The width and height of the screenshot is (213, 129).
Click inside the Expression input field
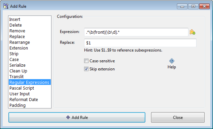[x=136, y=32]
